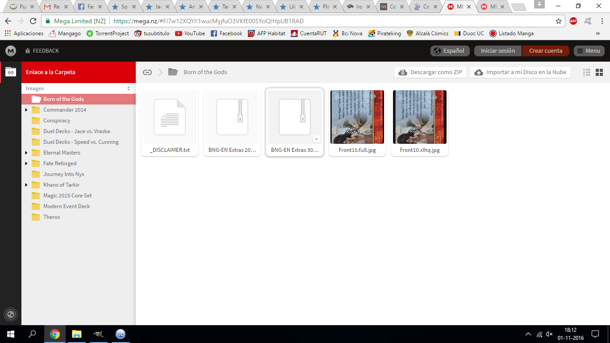Open the Conspiracy folder
This screenshot has width=610, height=343.
pos(57,121)
